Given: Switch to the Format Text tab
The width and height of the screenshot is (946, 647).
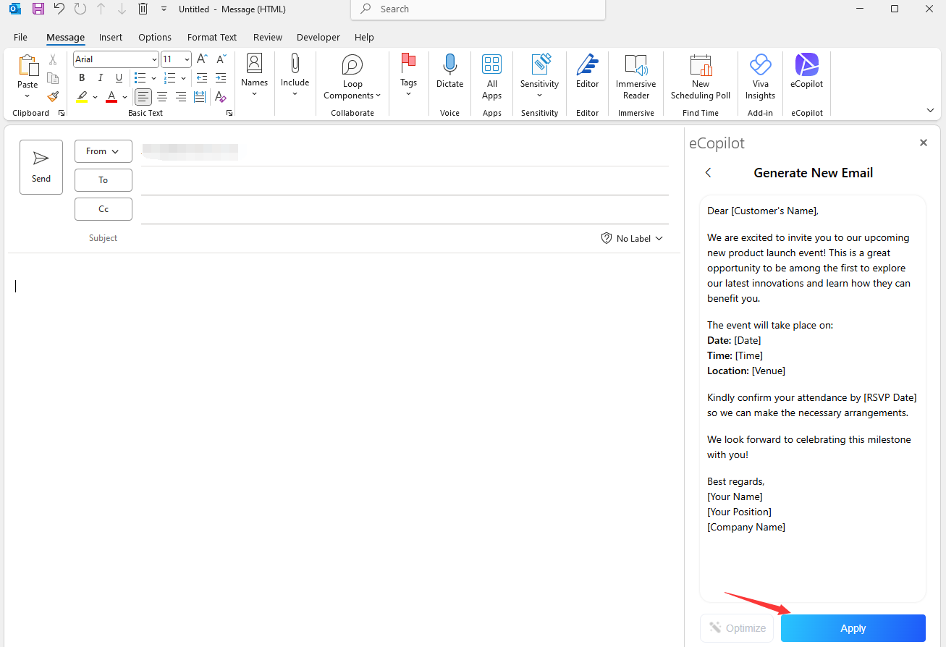Looking at the screenshot, I should [211, 37].
